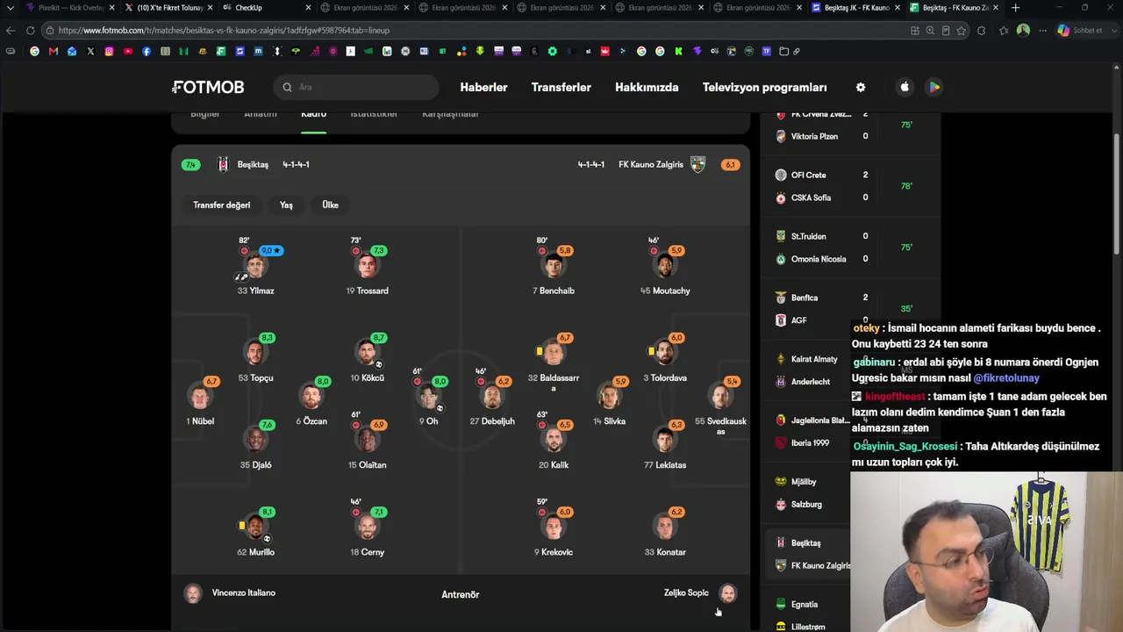Viewport: 1123px width, 632px height.
Task: Open the Facebook bookmark icon
Action: pyautogui.click(x=147, y=51)
